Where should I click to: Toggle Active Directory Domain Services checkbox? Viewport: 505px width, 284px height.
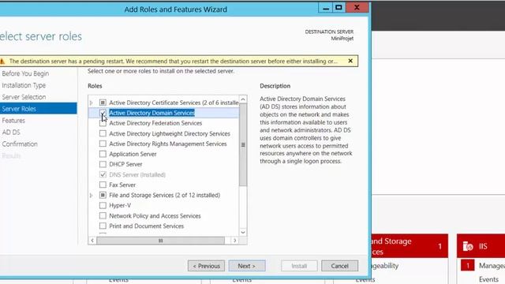(x=103, y=113)
